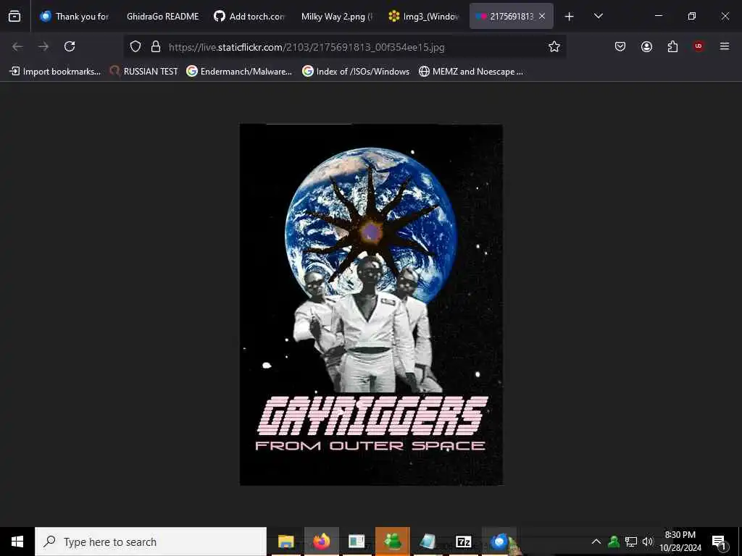
Task: Open the Index of /ISOs/Windows bookmark
Action: pyautogui.click(x=356, y=72)
